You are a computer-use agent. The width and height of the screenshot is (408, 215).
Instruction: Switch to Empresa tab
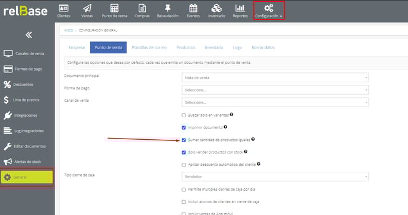point(76,47)
